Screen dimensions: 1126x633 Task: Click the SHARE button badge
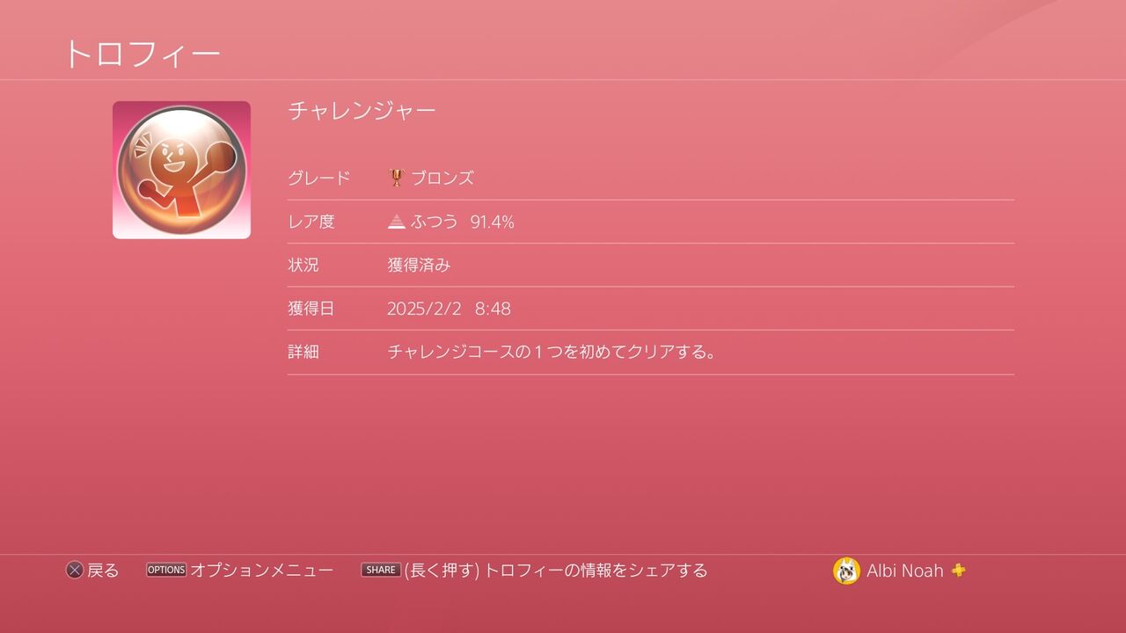(x=381, y=570)
